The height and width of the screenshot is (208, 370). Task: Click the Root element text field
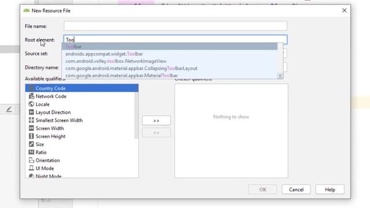[x=175, y=40]
